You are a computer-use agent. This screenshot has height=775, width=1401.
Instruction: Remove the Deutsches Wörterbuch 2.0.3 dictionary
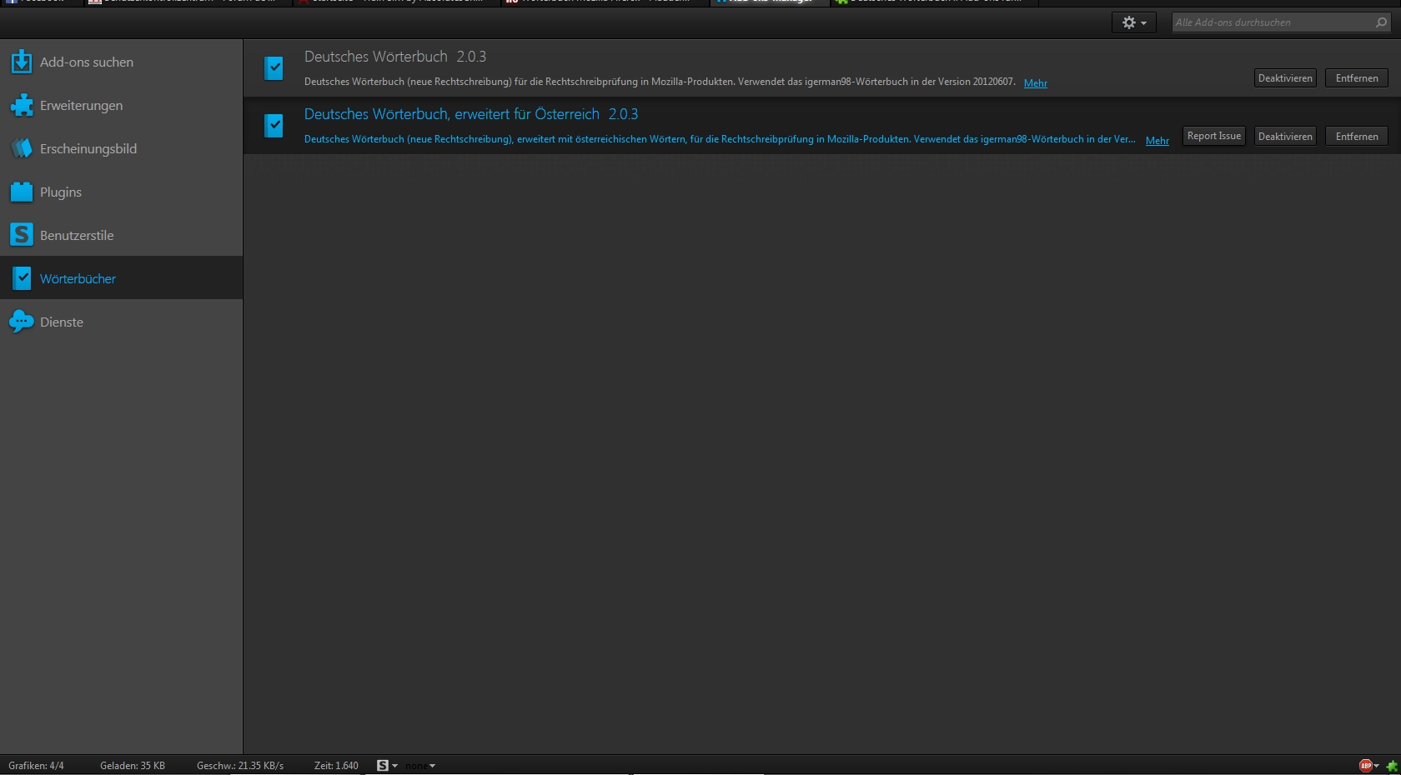tap(1357, 78)
